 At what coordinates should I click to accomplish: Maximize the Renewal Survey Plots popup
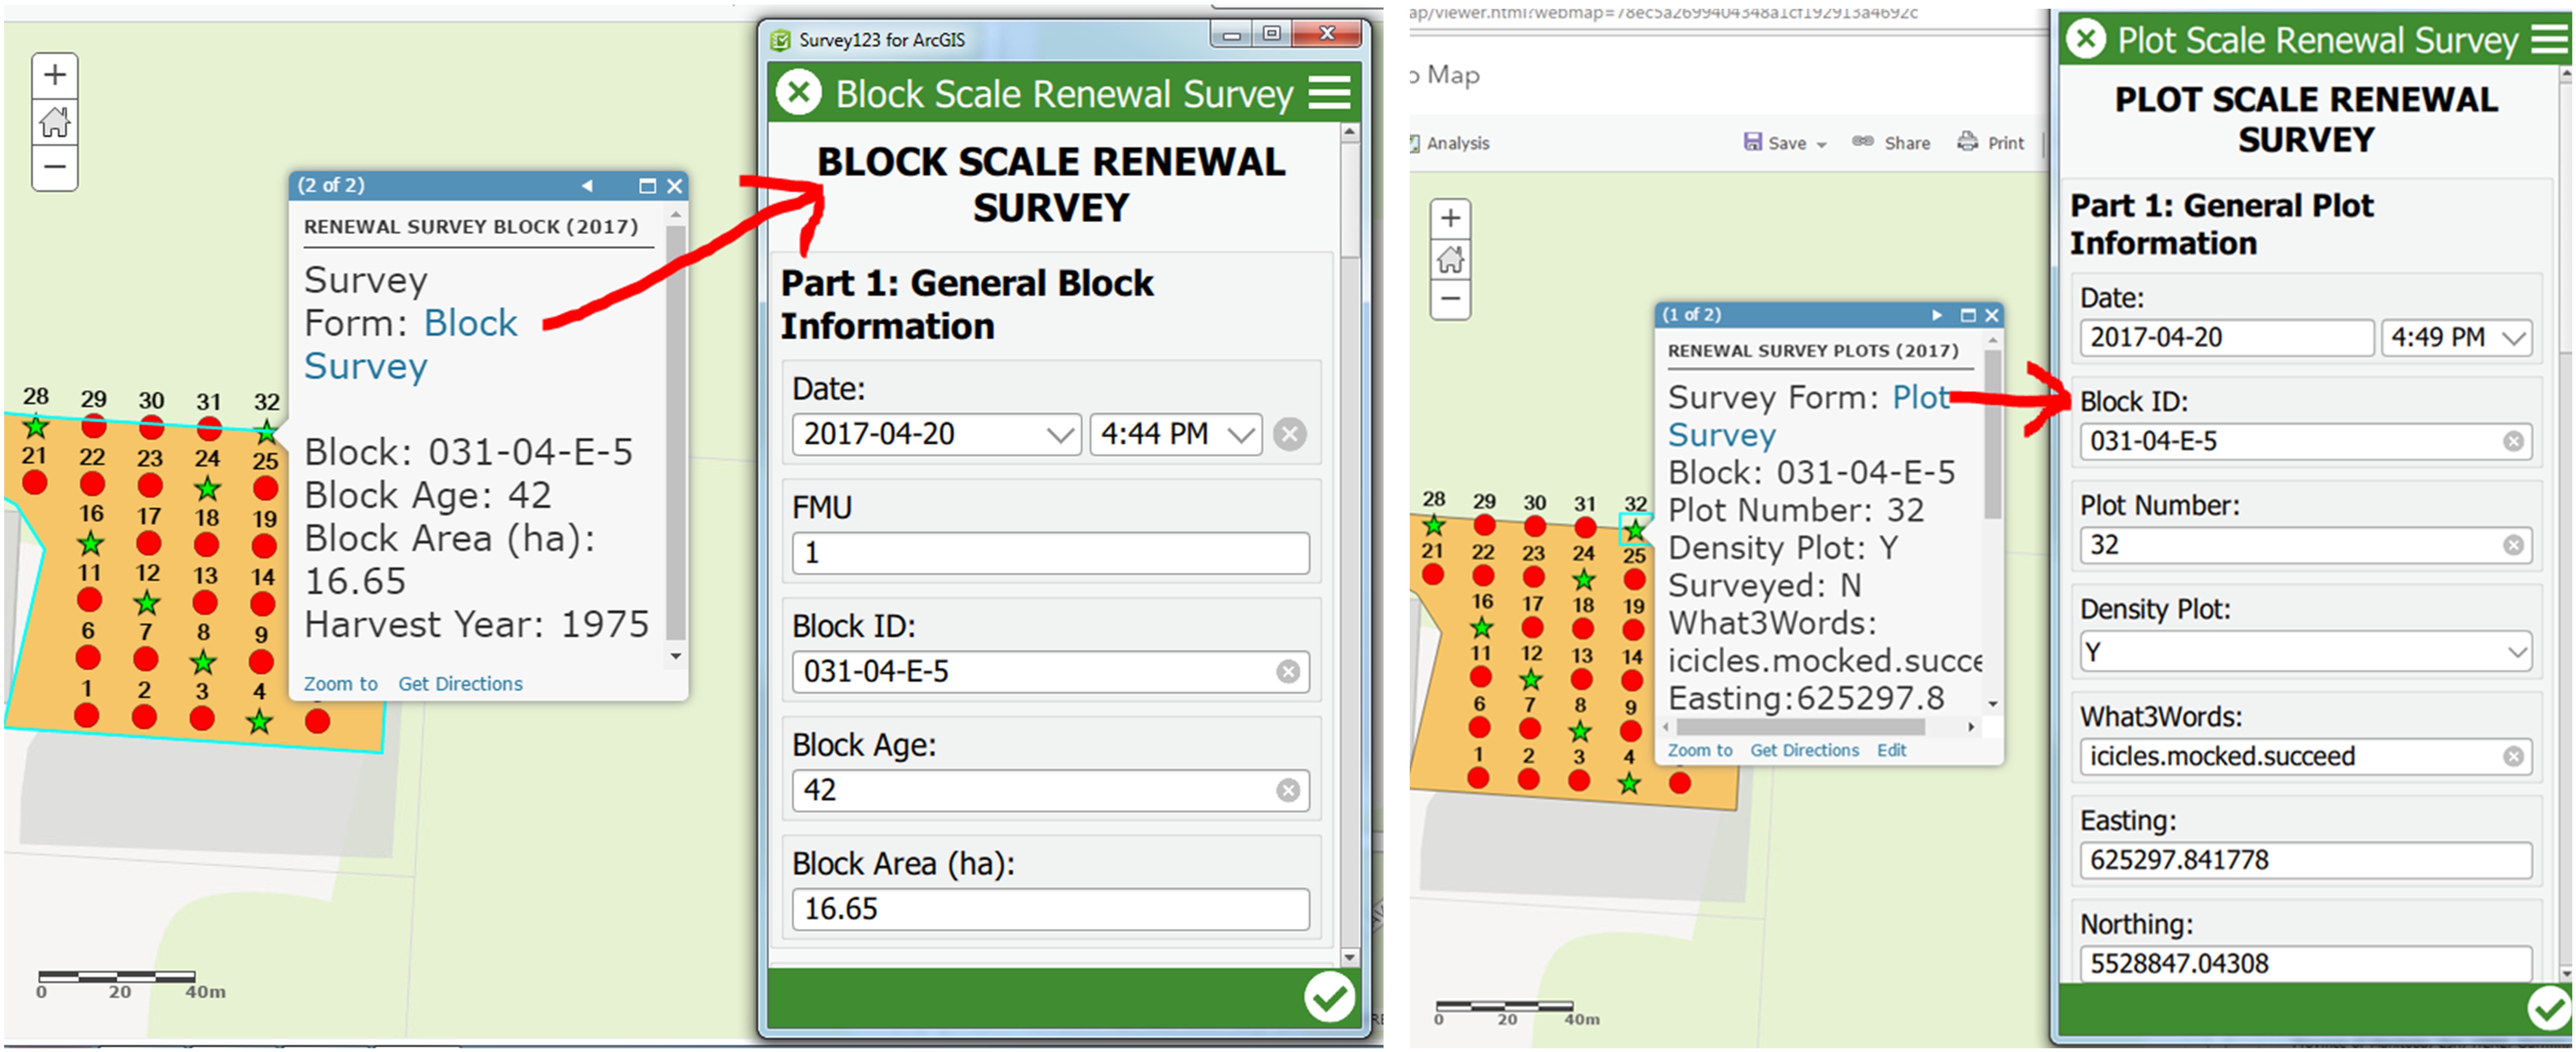click(1968, 315)
